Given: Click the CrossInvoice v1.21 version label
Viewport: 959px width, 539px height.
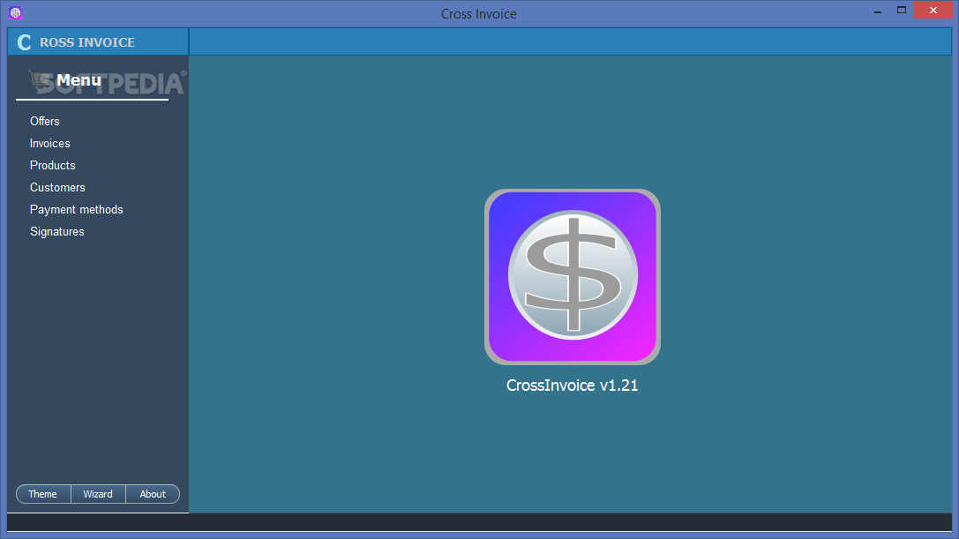Looking at the screenshot, I should 572,386.
